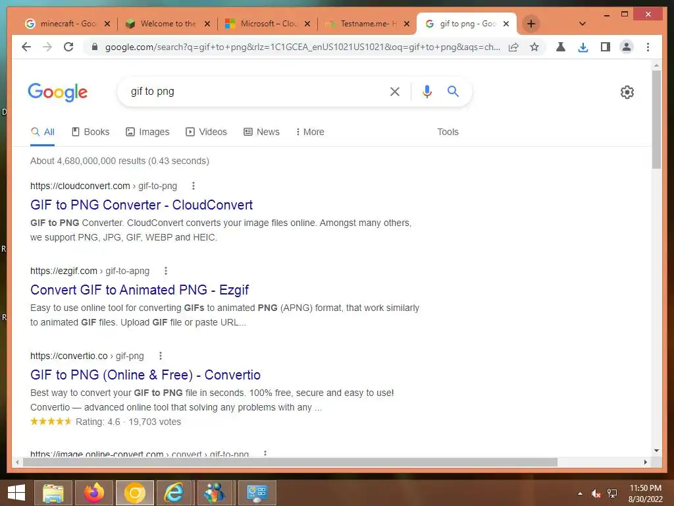Clear the search box with the X

tap(395, 92)
